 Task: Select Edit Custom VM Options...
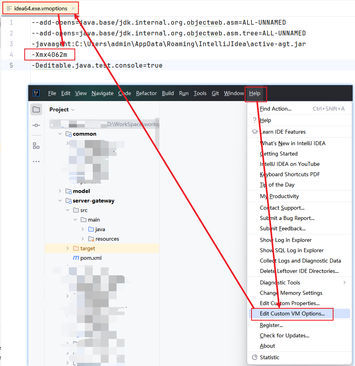300,313
